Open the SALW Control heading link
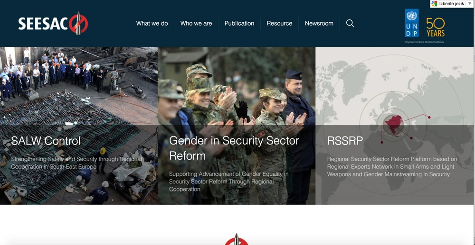475x245 pixels. [46, 141]
